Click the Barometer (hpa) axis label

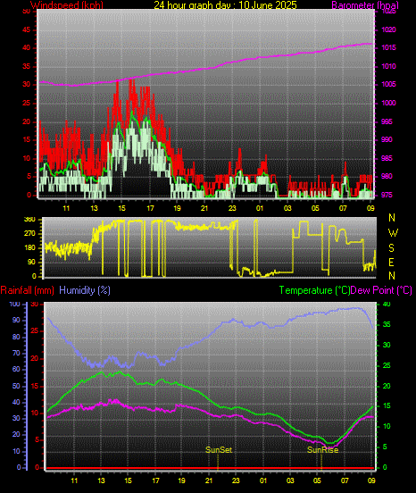pyautogui.click(x=365, y=5)
